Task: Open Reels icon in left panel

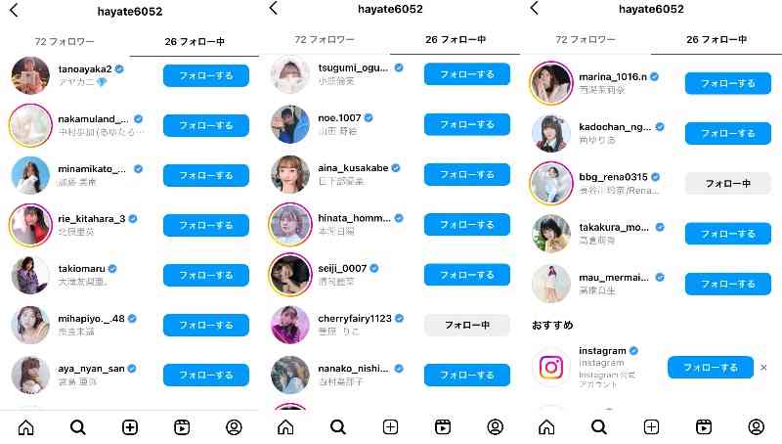Action: pyautogui.click(x=182, y=427)
